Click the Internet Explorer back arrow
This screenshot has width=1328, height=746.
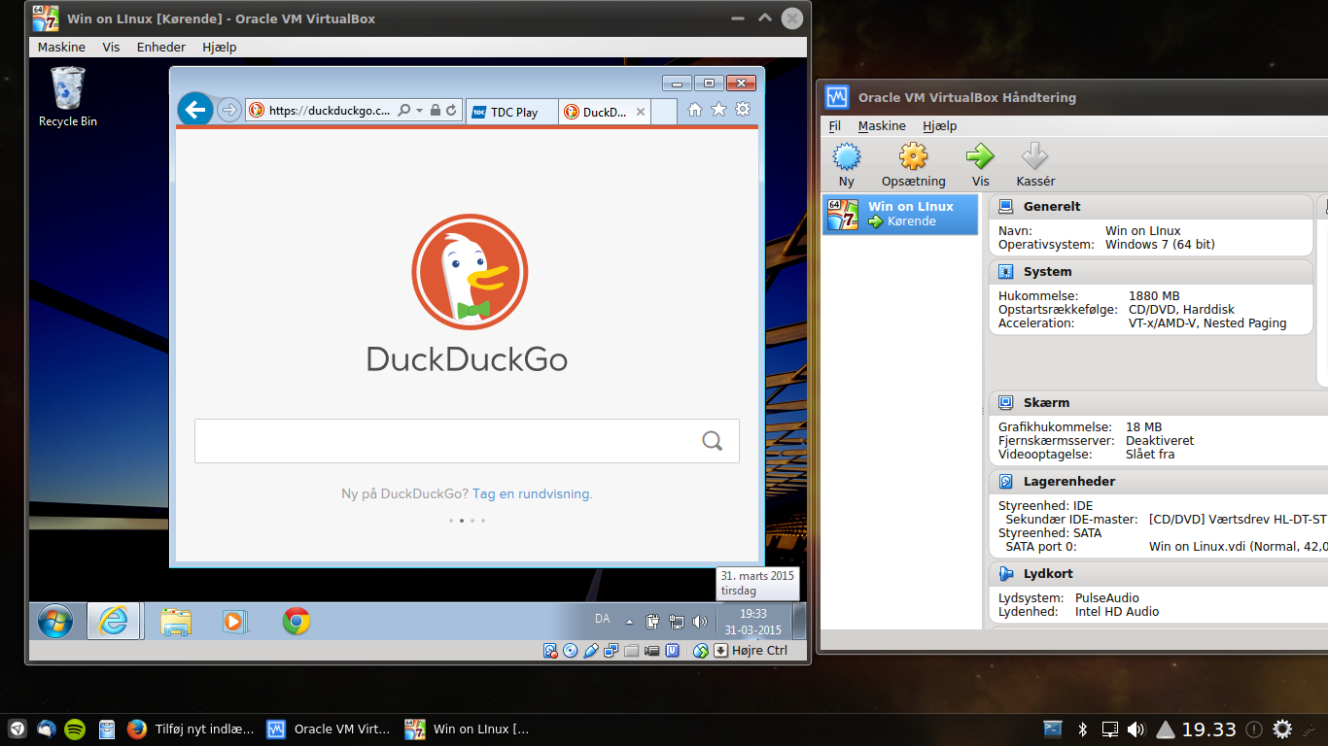point(195,110)
